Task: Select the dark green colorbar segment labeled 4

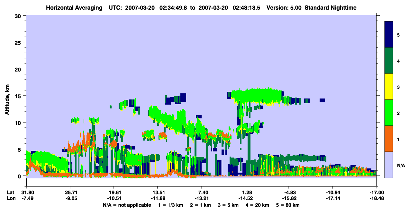Action: point(389,61)
